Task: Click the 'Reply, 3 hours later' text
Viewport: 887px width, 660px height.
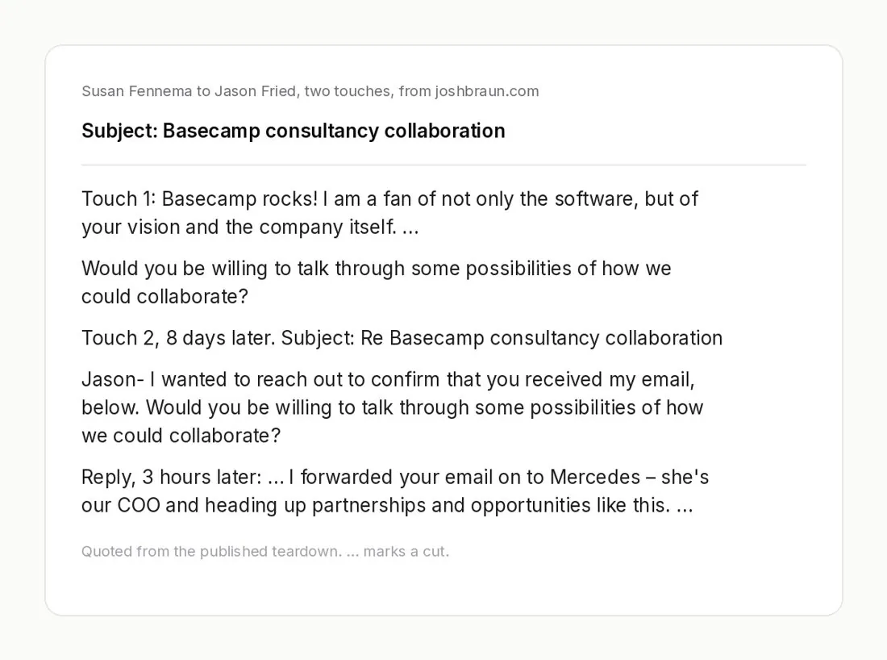Action: pyautogui.click(x=172, y=477)
